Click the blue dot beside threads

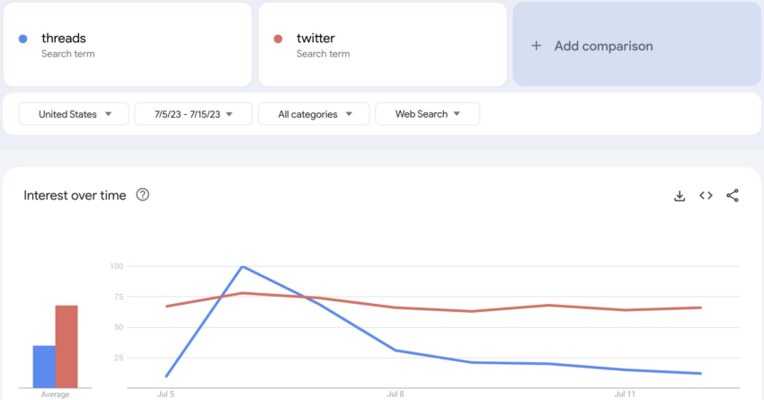[23, 39]
